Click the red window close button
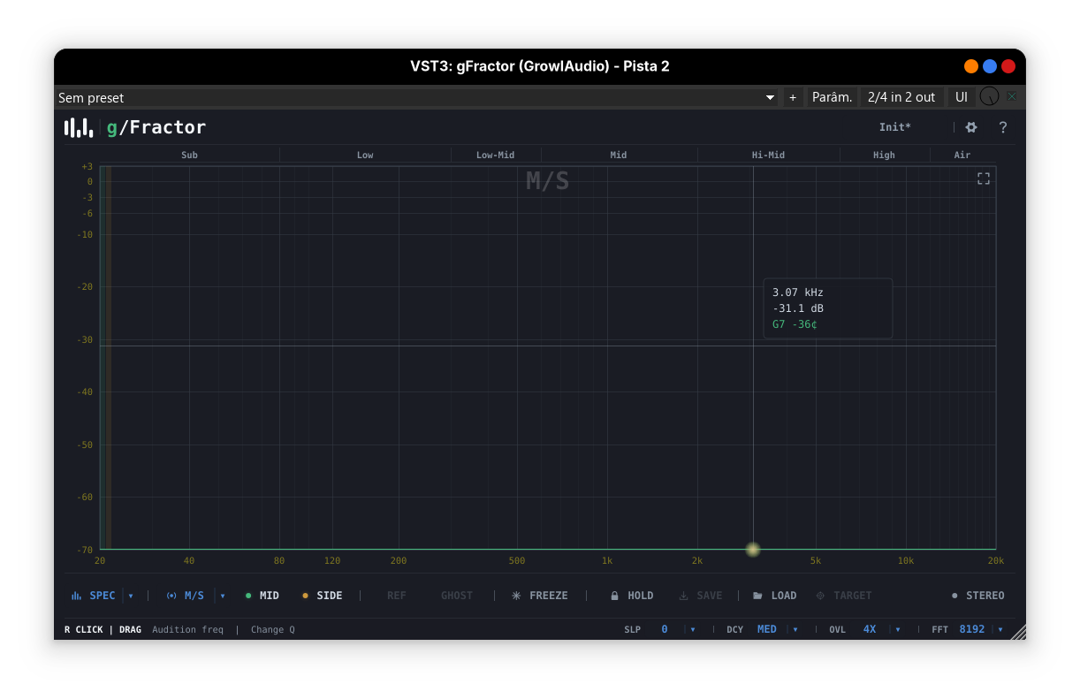 coord(1008,66)
